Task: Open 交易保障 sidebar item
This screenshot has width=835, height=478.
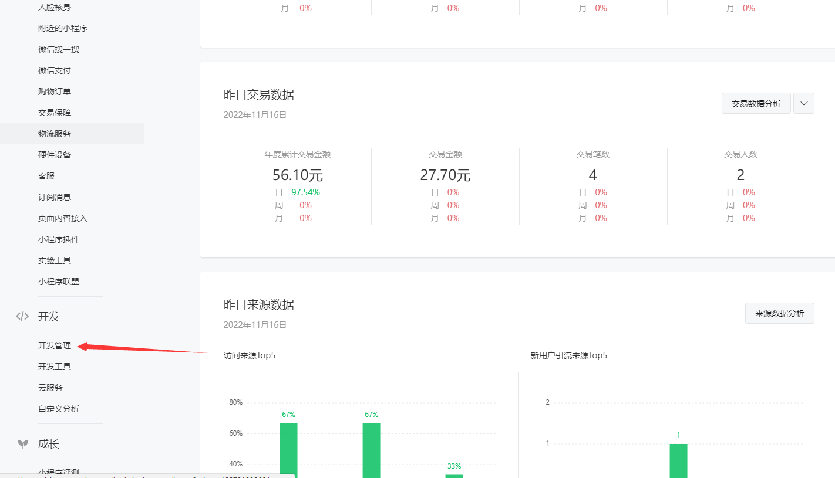Action: tap(55, 113)
